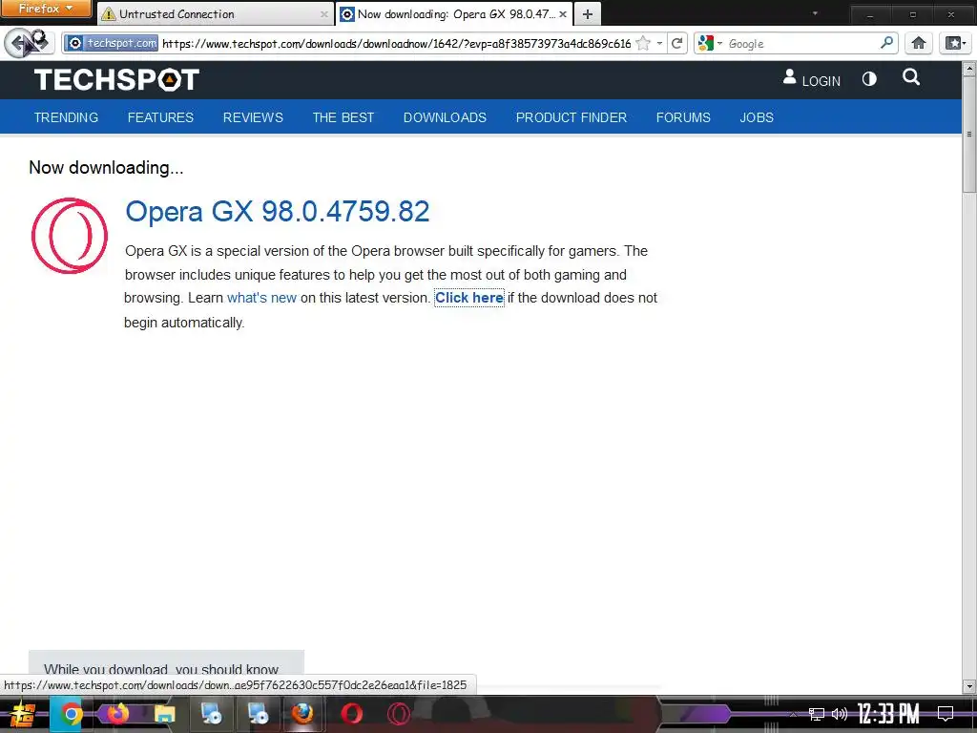This screenshot has height=733, width=977.
Task: Click the 12:33 PM taskbar clock
Action: (x=888, y=714)
